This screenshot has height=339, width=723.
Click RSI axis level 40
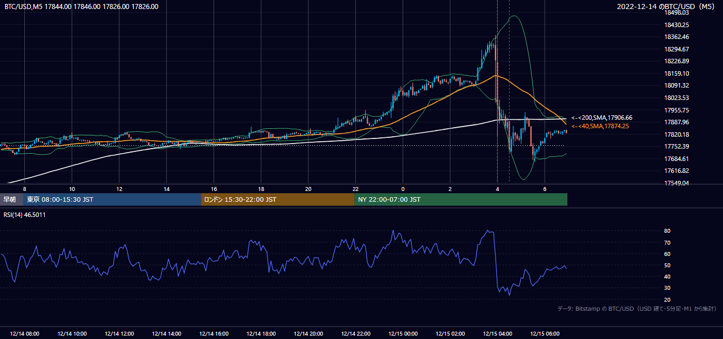[668, 276]
